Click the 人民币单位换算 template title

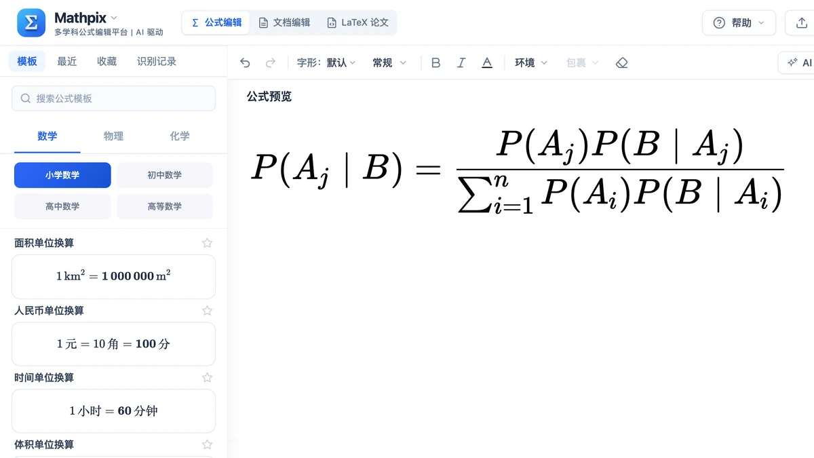49,310
